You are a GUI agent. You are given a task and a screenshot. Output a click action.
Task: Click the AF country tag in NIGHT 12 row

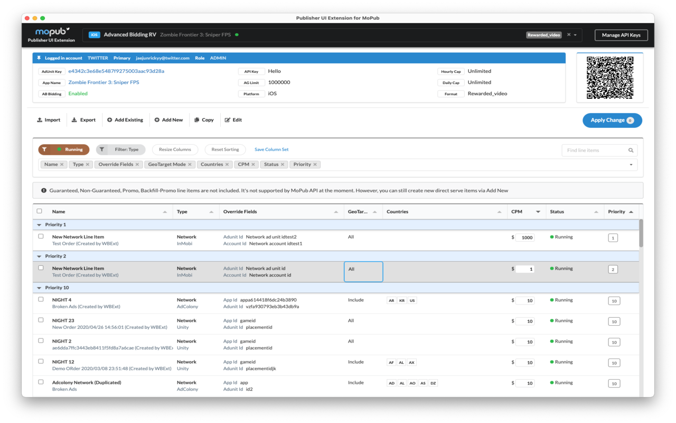pos(391,363)
